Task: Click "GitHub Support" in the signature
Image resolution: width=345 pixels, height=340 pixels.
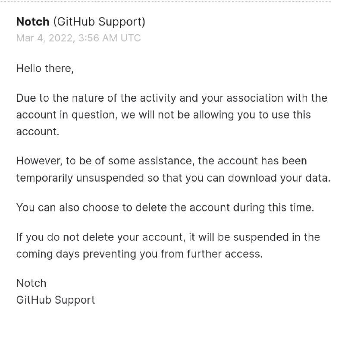Action: pos(55,300)
